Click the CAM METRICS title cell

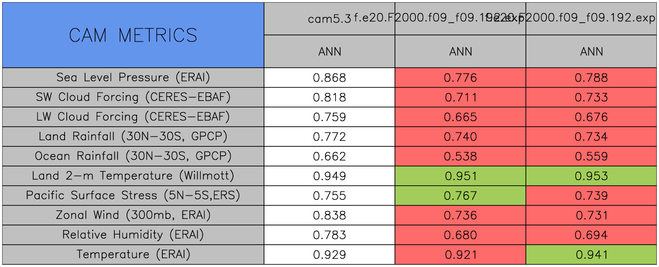(x=133, y=35)
